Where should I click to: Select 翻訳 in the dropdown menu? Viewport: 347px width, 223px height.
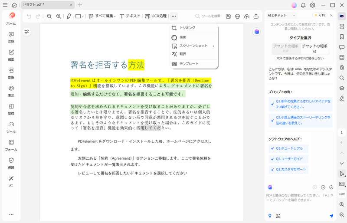coord(183,54)
